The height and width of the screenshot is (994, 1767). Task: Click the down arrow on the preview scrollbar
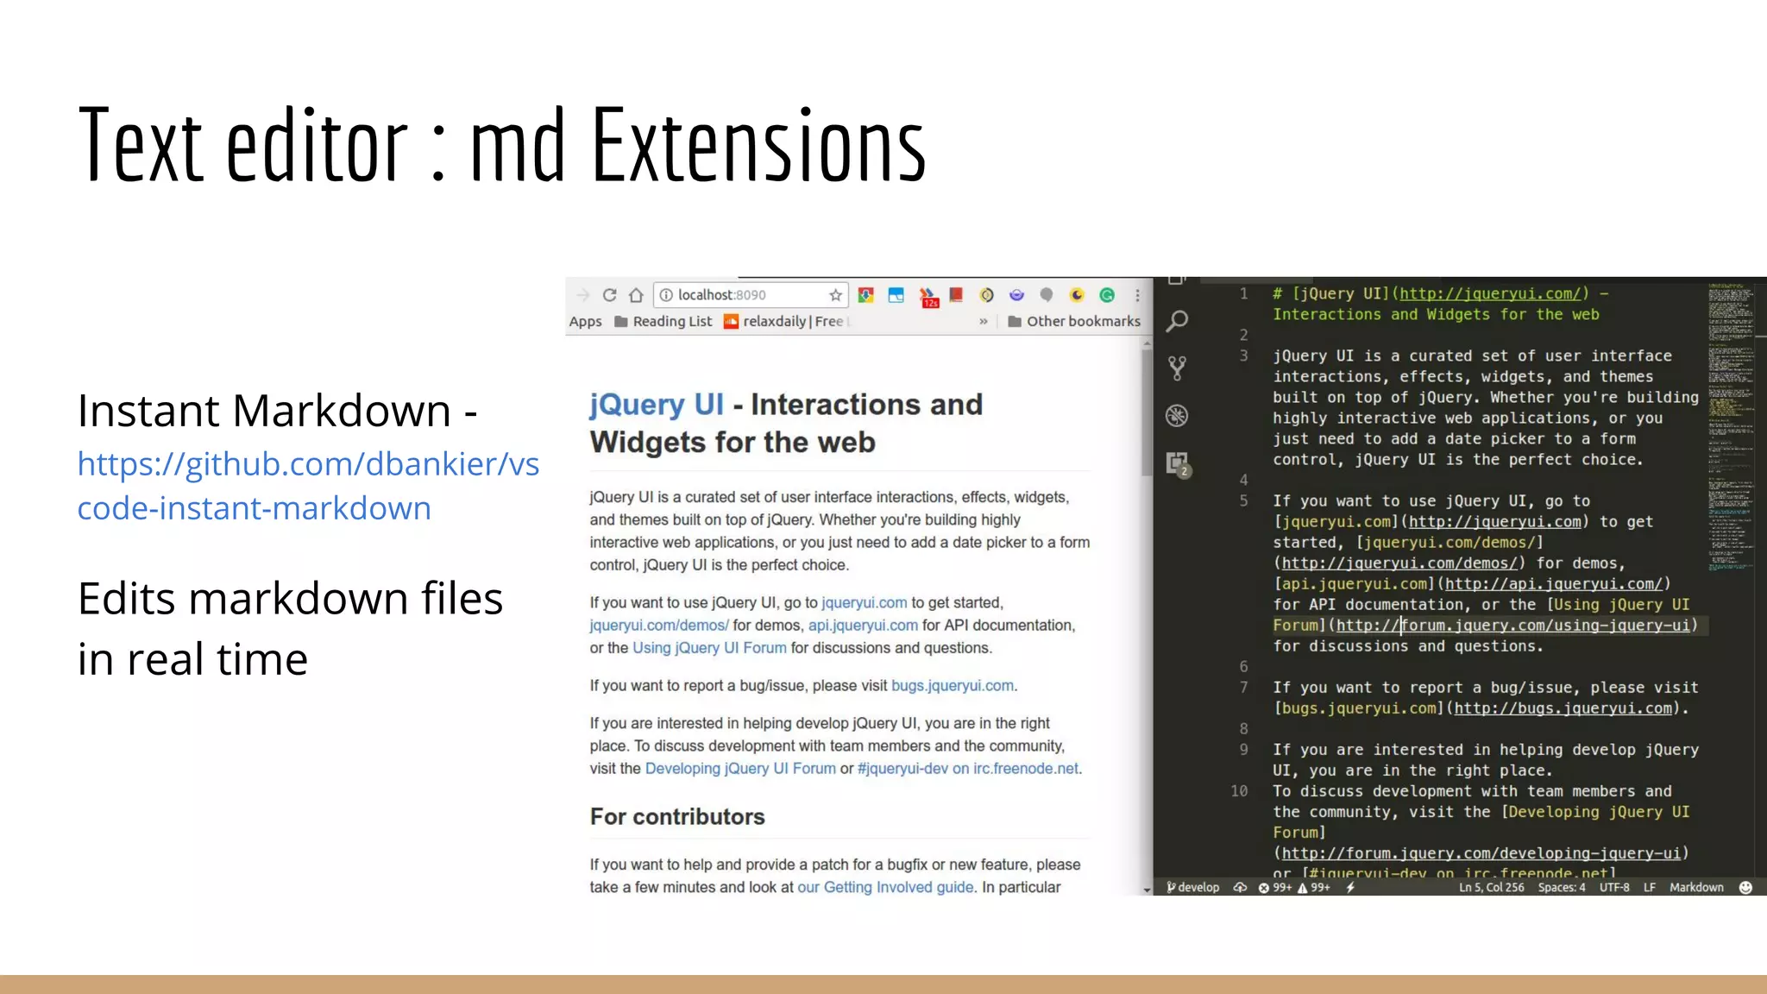pyautogui.click(x=1147, y=889)
